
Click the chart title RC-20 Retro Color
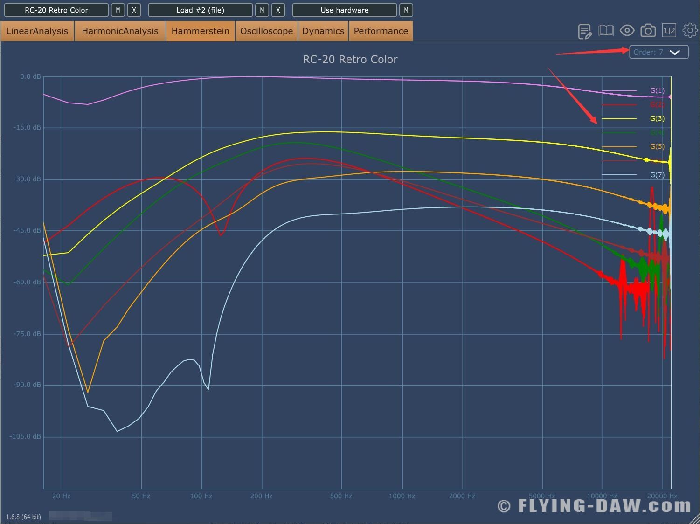point(350,59)
